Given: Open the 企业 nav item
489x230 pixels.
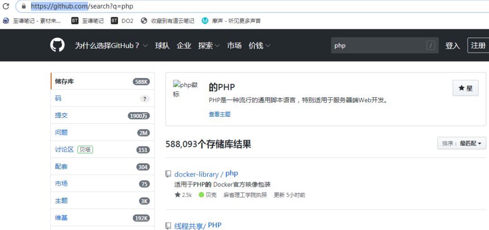Looking at the screenshot, I should (x=184, y=45).
